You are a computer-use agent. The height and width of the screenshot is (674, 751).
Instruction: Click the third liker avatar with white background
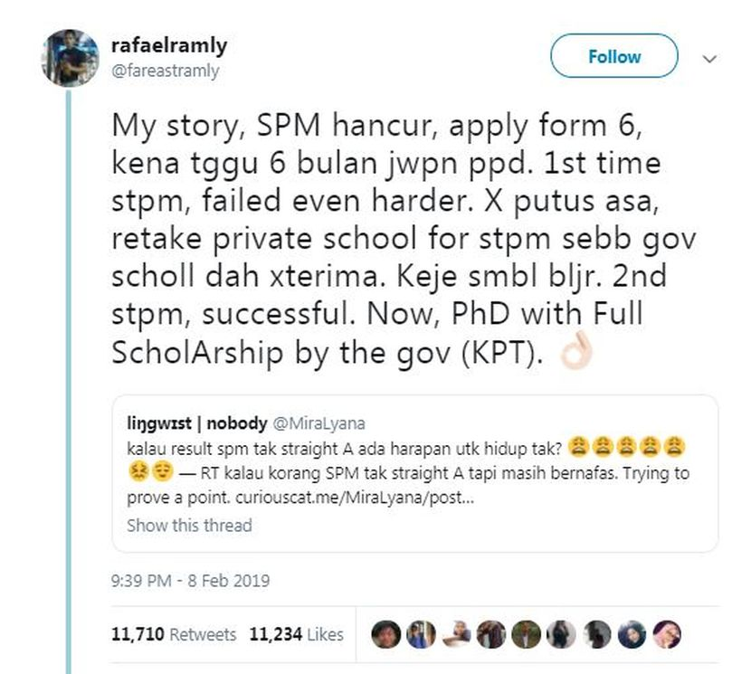pos(456,634)
